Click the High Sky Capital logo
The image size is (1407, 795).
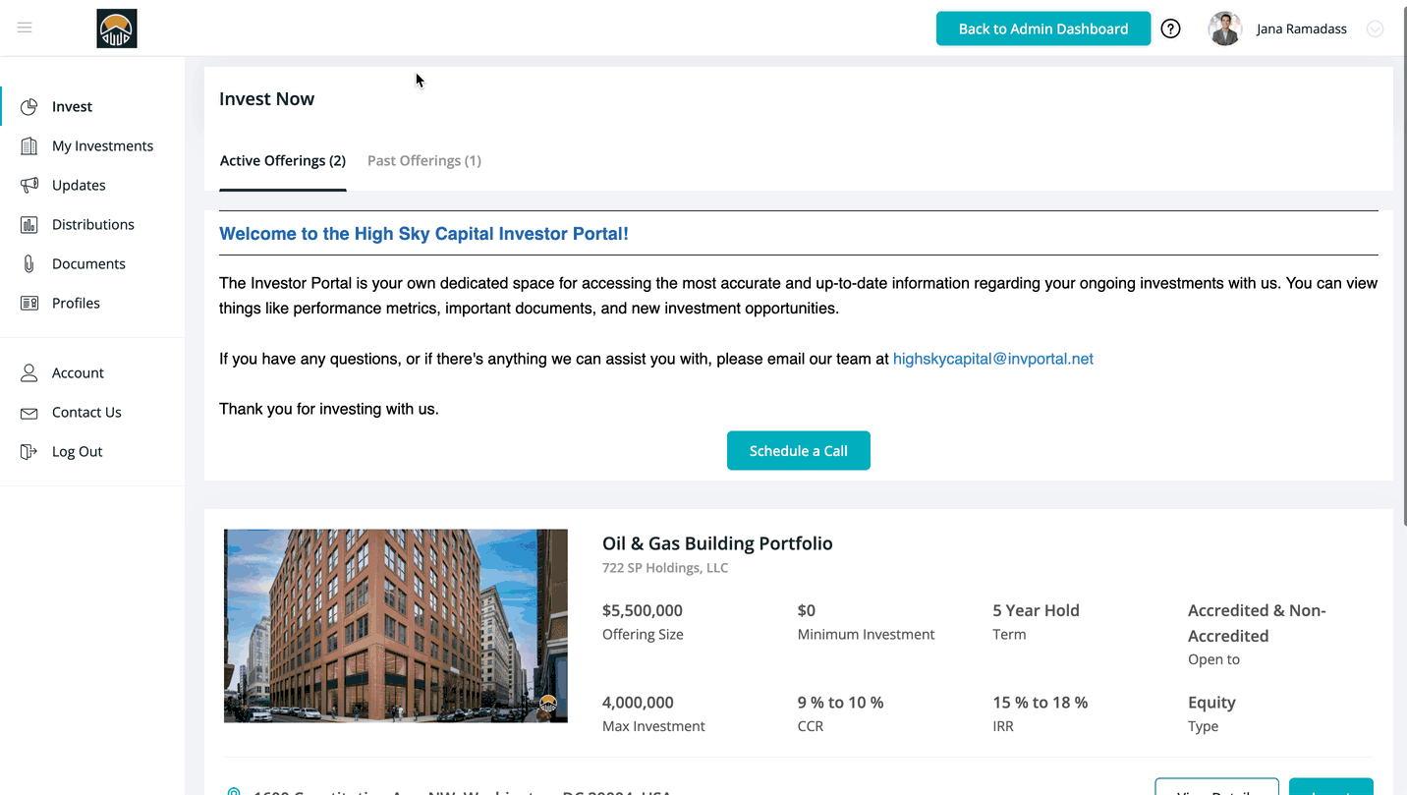[x=117, y=28]
